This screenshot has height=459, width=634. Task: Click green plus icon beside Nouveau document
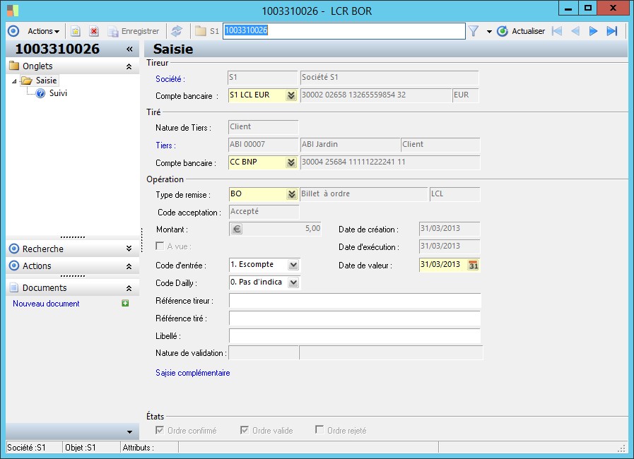click(x=125, y=304)
